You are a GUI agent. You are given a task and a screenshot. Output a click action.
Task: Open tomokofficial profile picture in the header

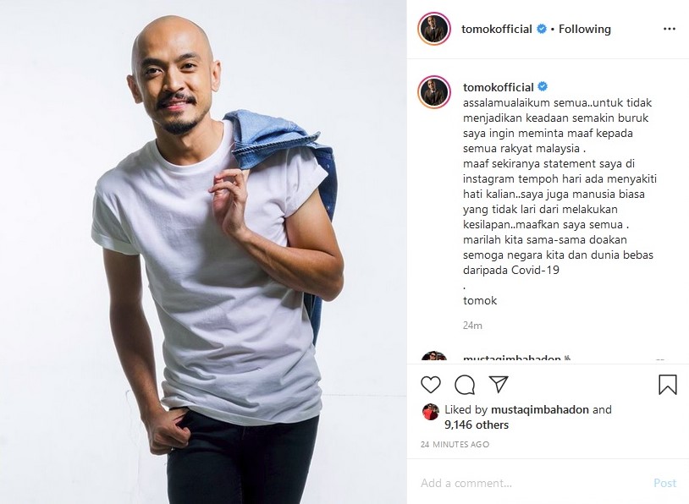(x=434, y=29)
